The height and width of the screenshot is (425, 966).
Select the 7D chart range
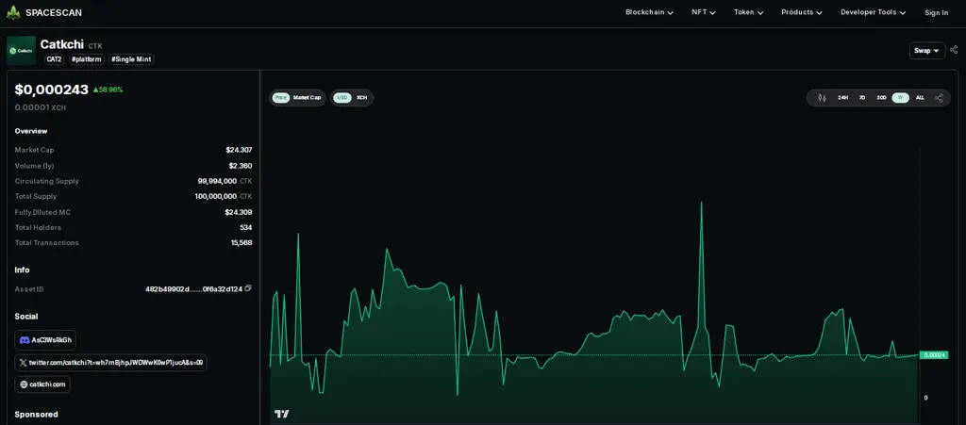(862, 98)
